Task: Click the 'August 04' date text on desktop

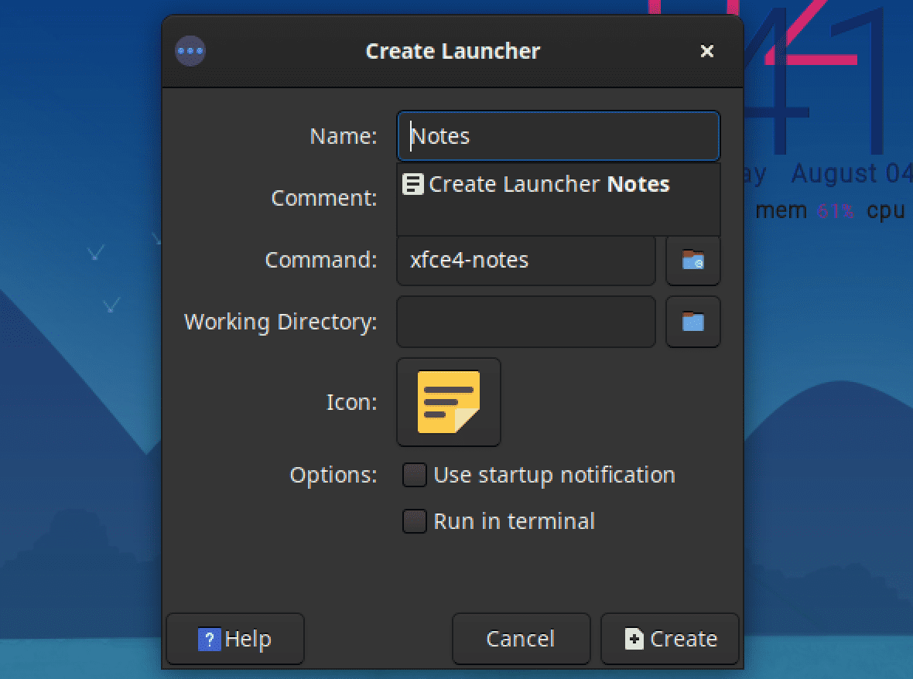Action: (x=851, y=173)
